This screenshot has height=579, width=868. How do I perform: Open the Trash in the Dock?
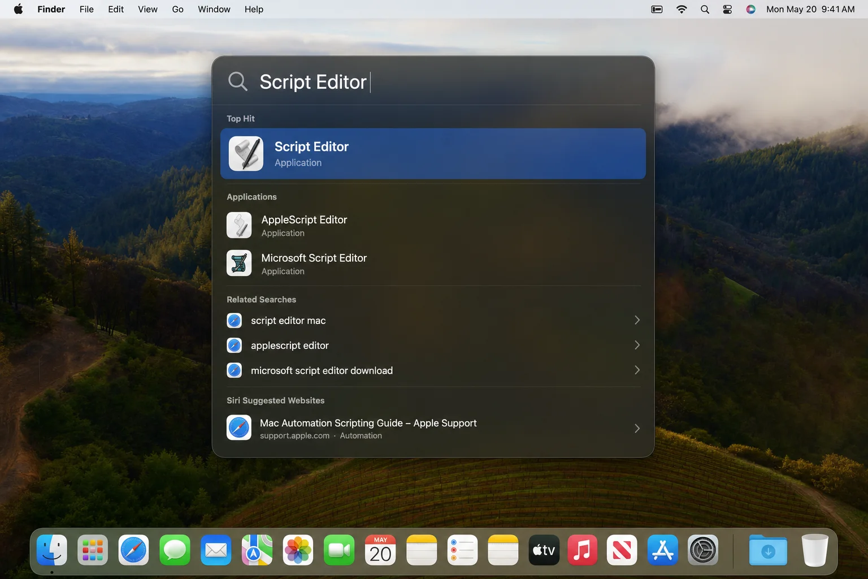[815, 550]
